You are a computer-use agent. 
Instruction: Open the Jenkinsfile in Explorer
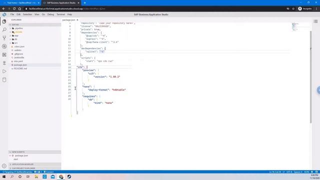(19, 57)
